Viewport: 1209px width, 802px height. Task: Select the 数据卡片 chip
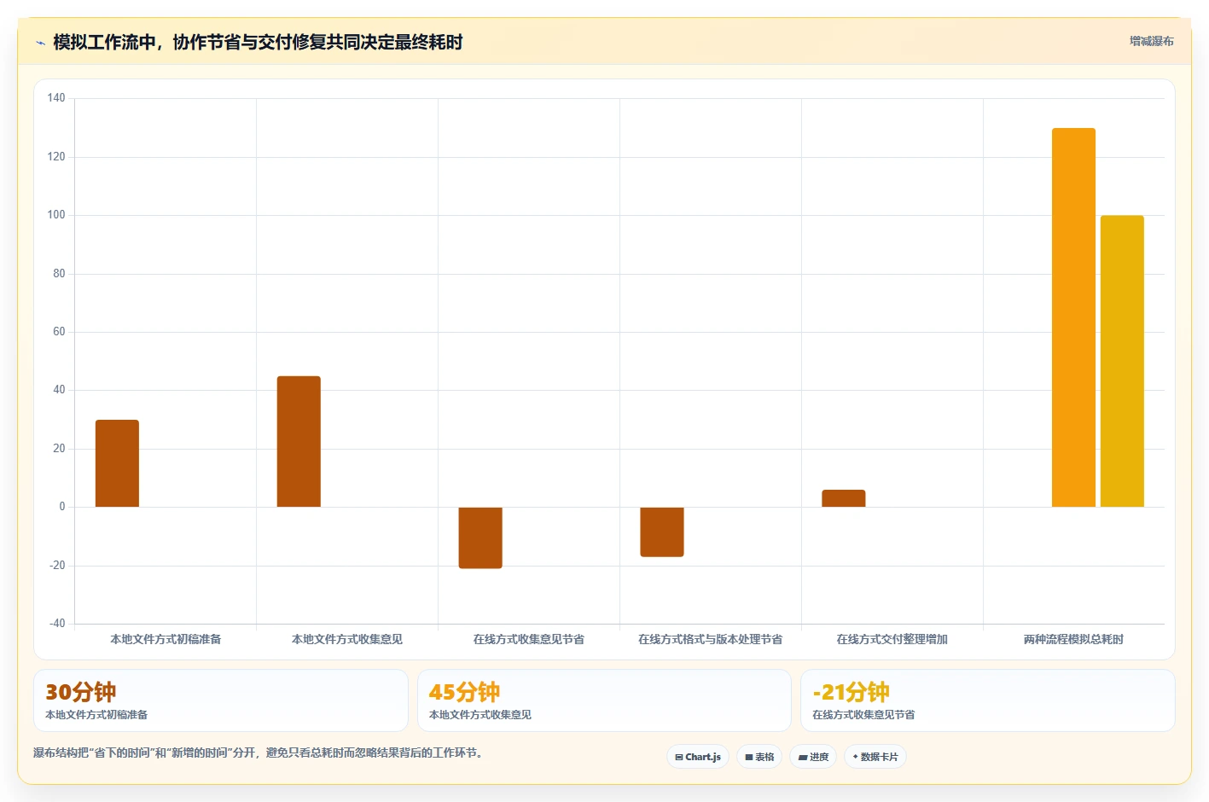point(875,757)
